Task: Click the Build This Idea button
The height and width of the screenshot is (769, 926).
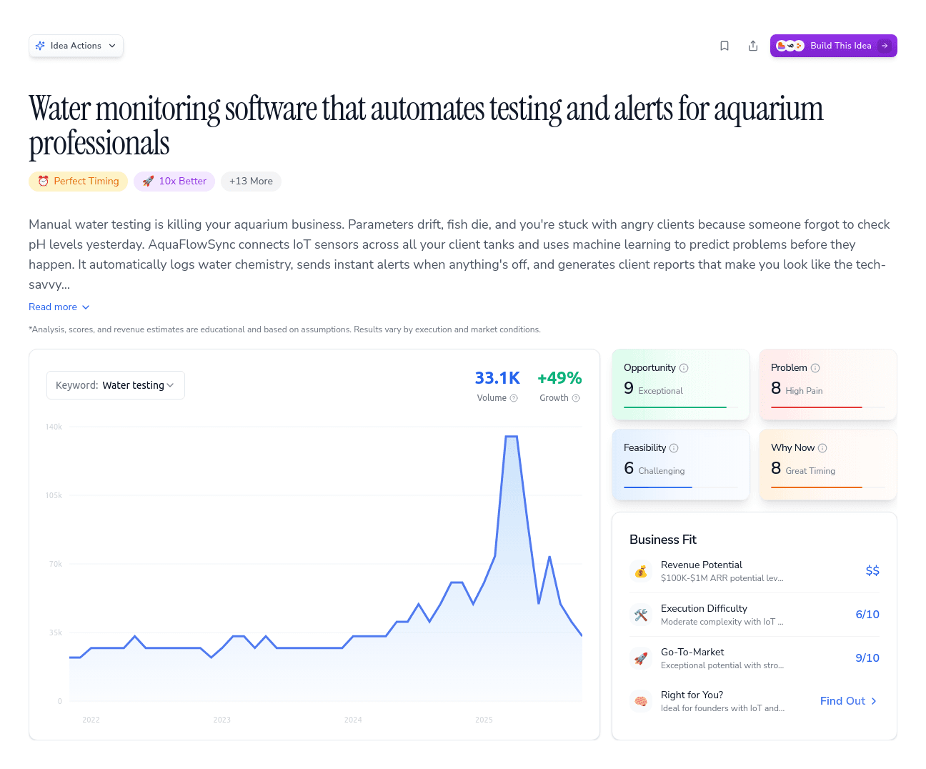Action: click(833, 45)
